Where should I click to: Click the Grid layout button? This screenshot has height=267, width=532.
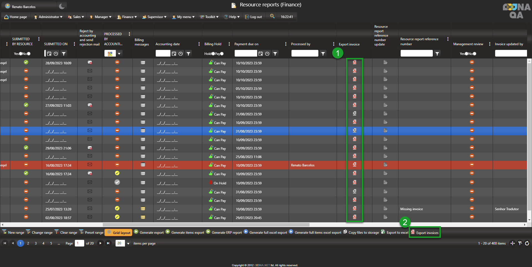pos(119,233)
